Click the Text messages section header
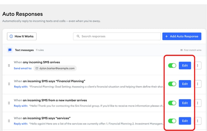 (x=24, y=50)
